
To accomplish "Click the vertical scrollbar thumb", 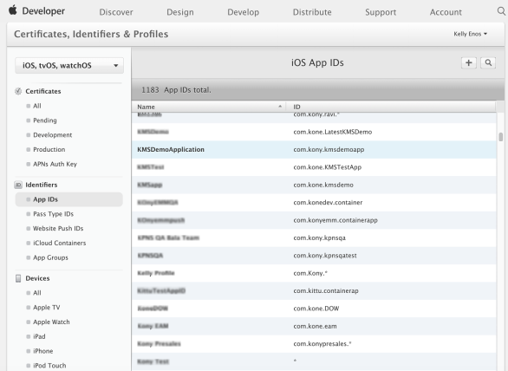I will point(500,137).
